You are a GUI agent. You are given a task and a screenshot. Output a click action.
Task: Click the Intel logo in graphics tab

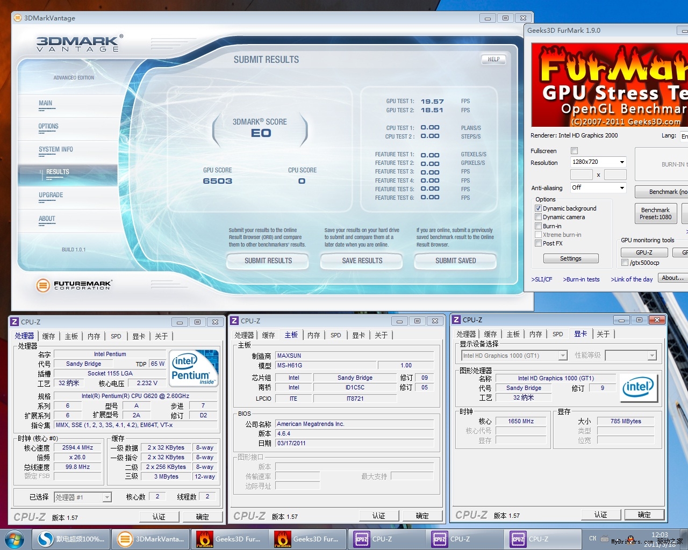638,387
